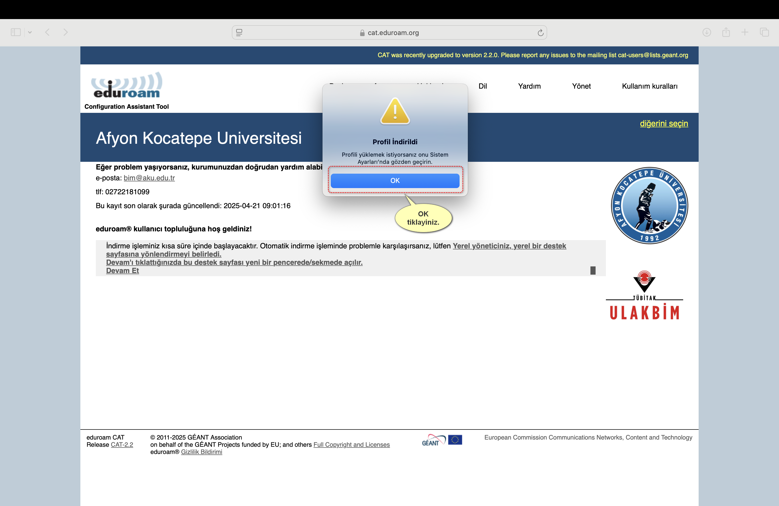Viewport: 779px width, 506px height.
Task: Click the eduroam logo
Action: 127,85
